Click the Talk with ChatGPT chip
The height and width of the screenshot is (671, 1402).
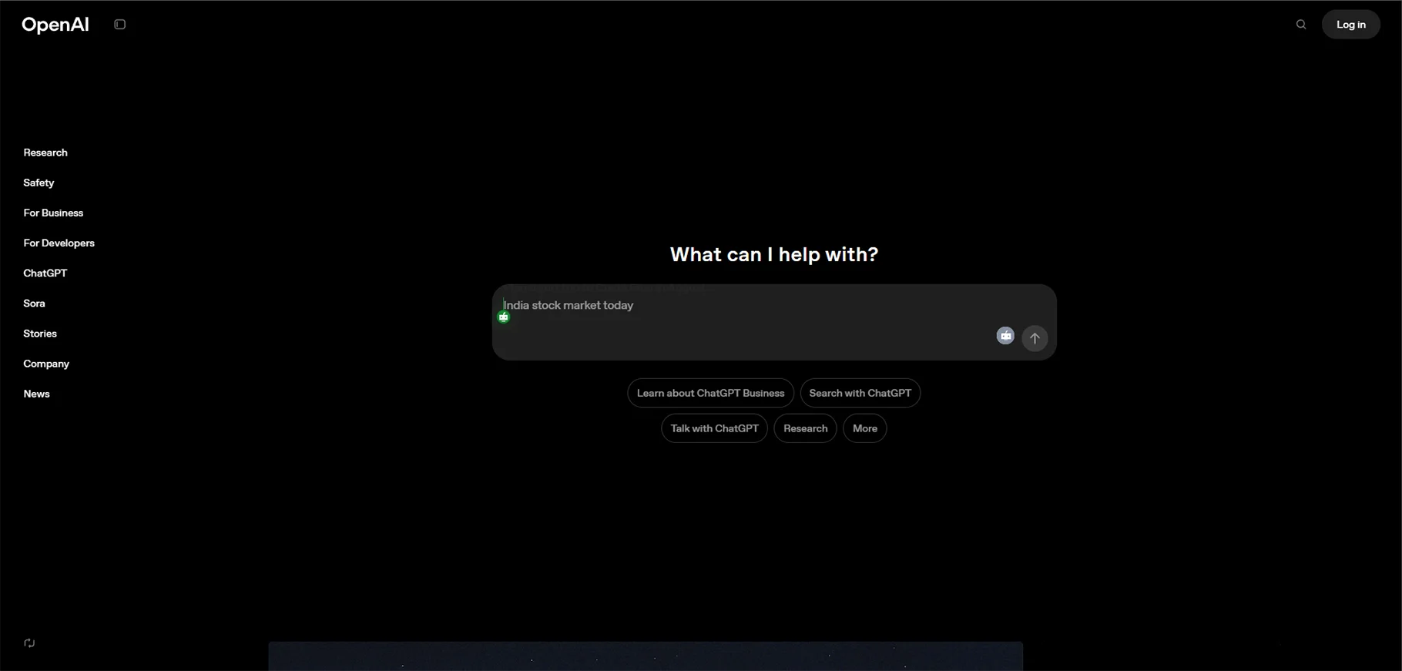(714, 428)
